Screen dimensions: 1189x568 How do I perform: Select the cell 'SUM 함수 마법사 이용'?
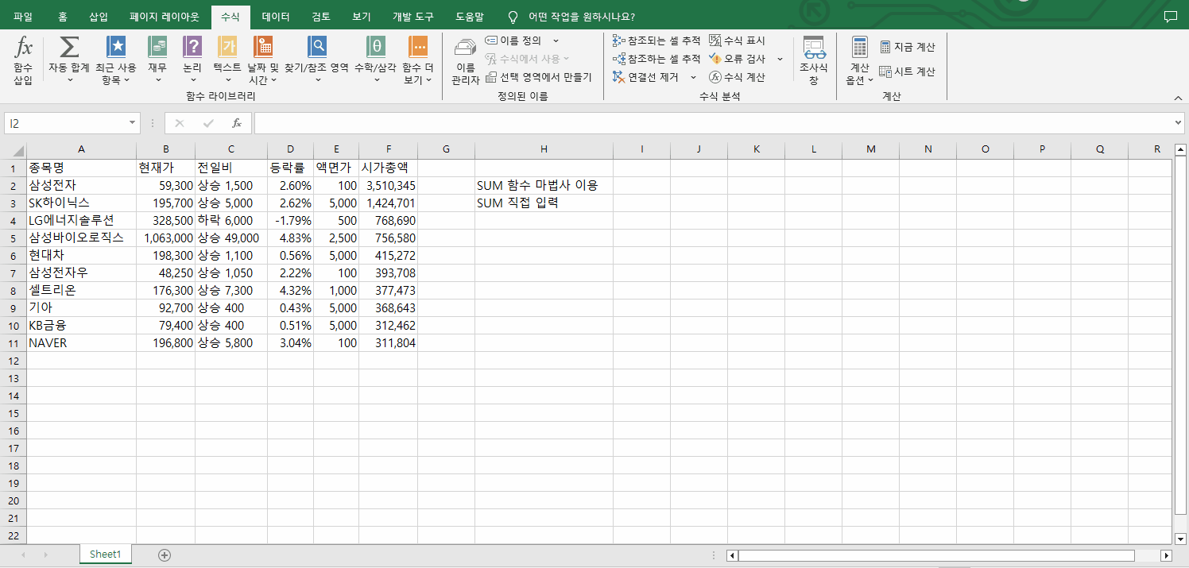pyautogui.click(x=544, y=185)
